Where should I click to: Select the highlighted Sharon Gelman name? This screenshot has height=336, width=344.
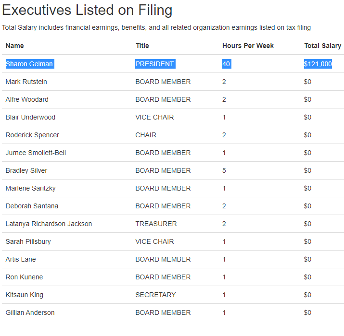30,64
